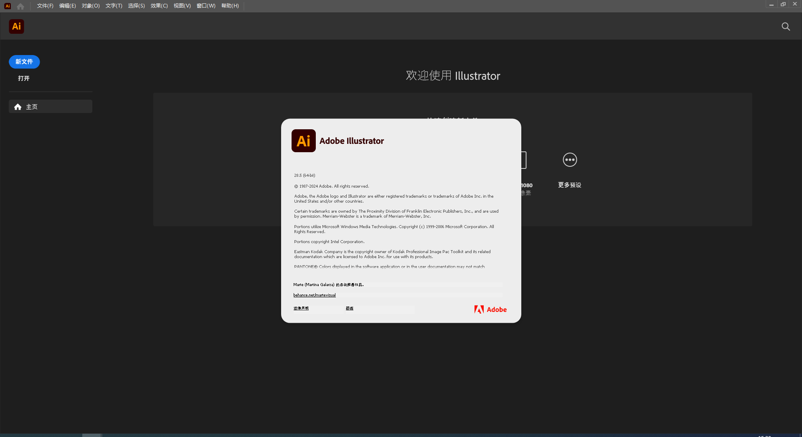Restore down the Illustrator window
This screenshot has height=437, width=802.
point(783,4)
